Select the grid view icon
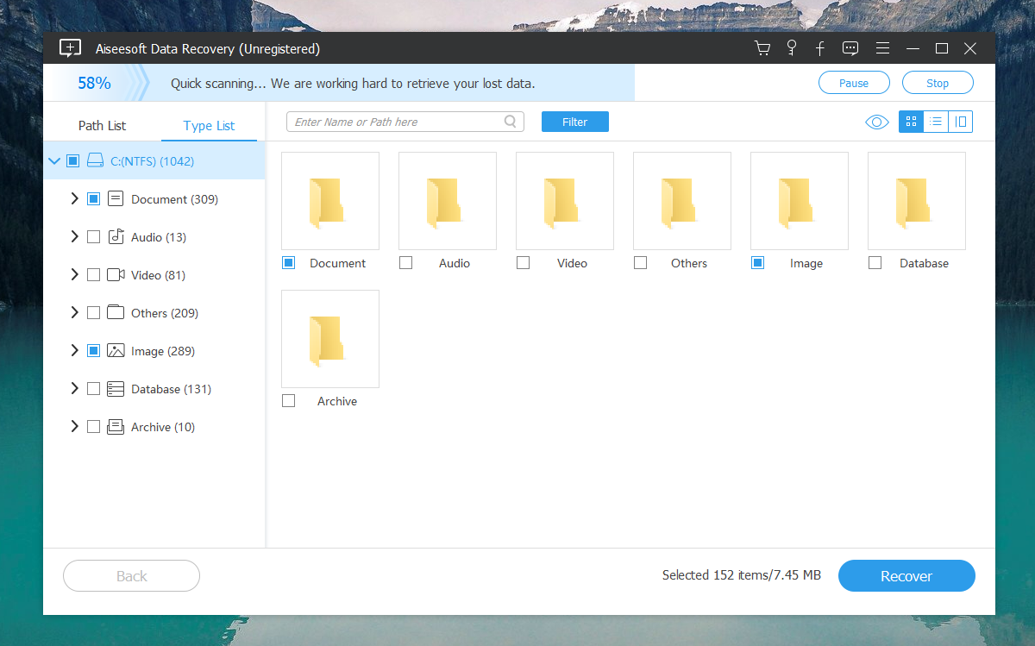This screenshot has height=646, width=1035. pyautogui.click(x=910, y=122)
